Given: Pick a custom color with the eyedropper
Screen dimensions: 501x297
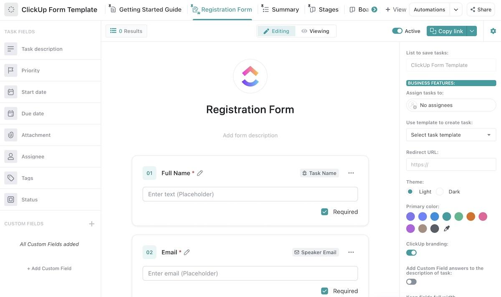Looking at the screenshot, I should 447,229.
